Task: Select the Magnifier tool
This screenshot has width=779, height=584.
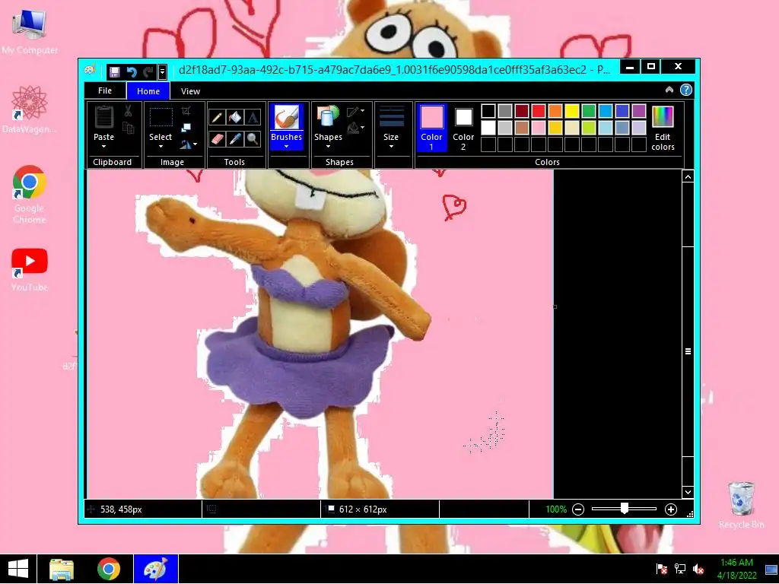Action: click(x=253, y=138)
